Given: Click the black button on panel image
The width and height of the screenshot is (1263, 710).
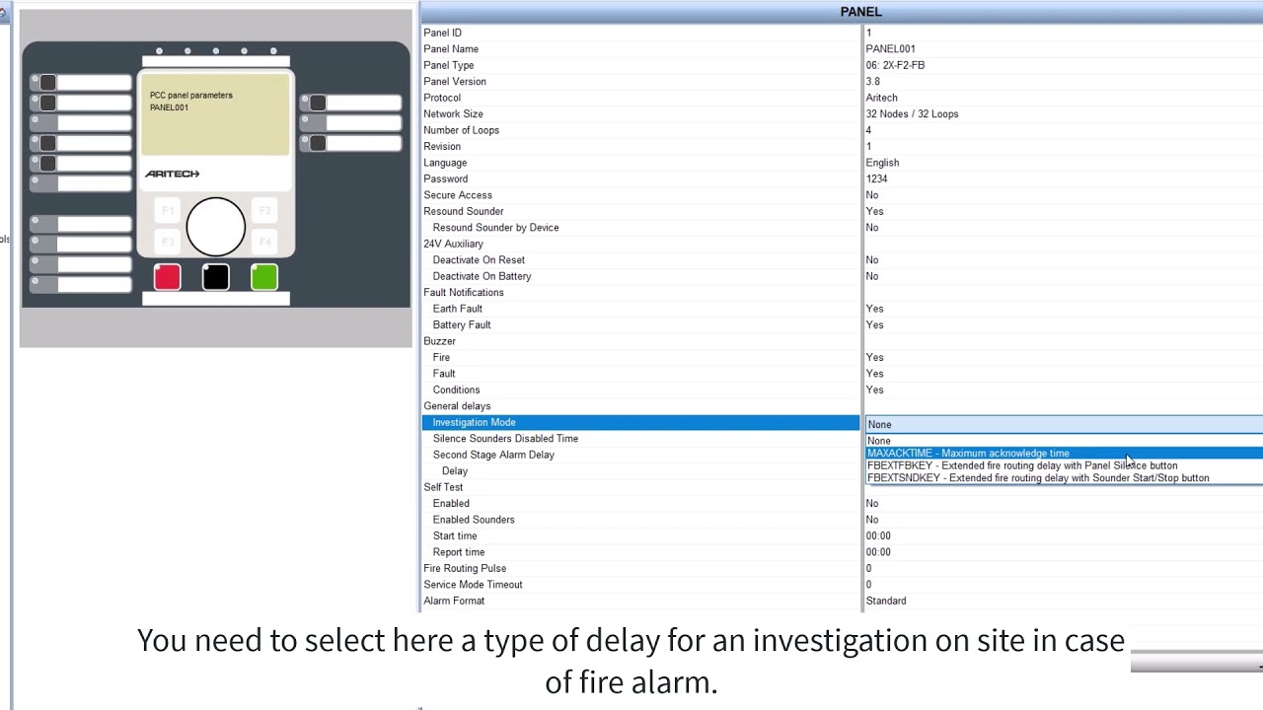Looking at the screenshot, I should (216, 277).
